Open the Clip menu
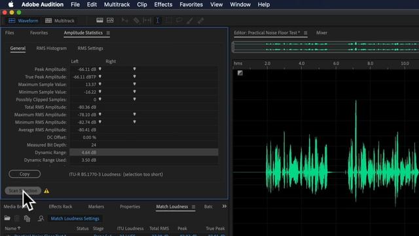 [142, 5]
